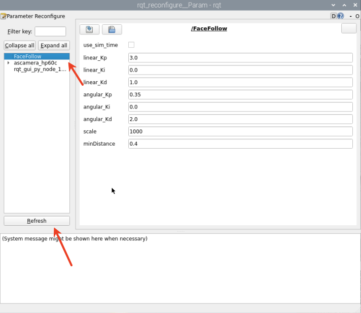Select rqt_gui_py_node in the node list
The height and width of the screenshot is (313, 361).
40,69
